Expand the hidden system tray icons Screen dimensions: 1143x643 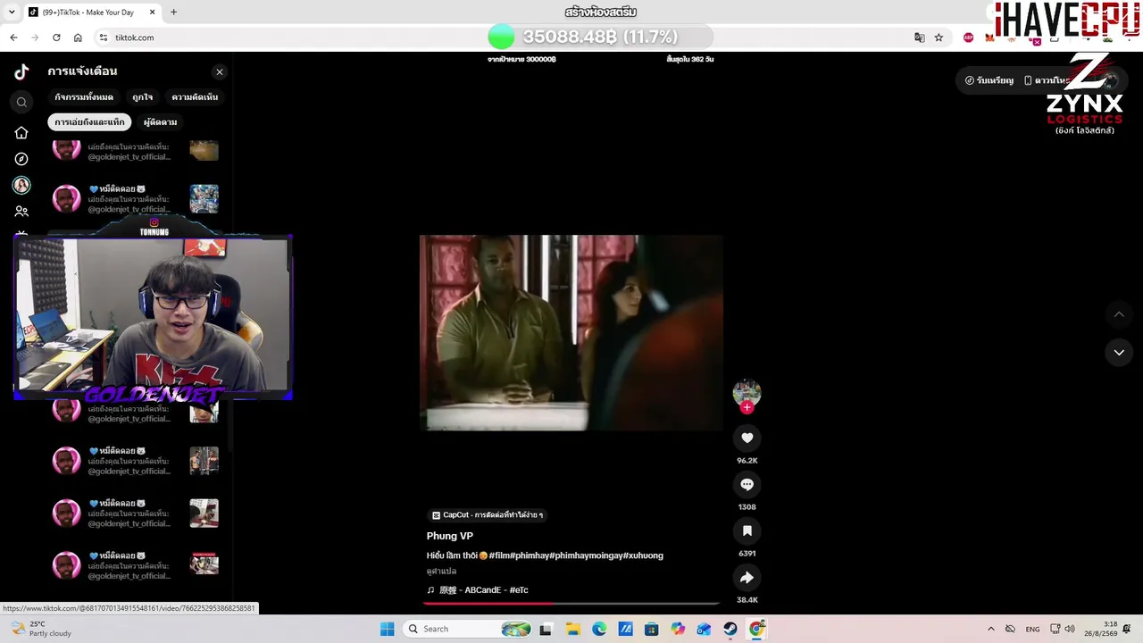click(990, 629)
